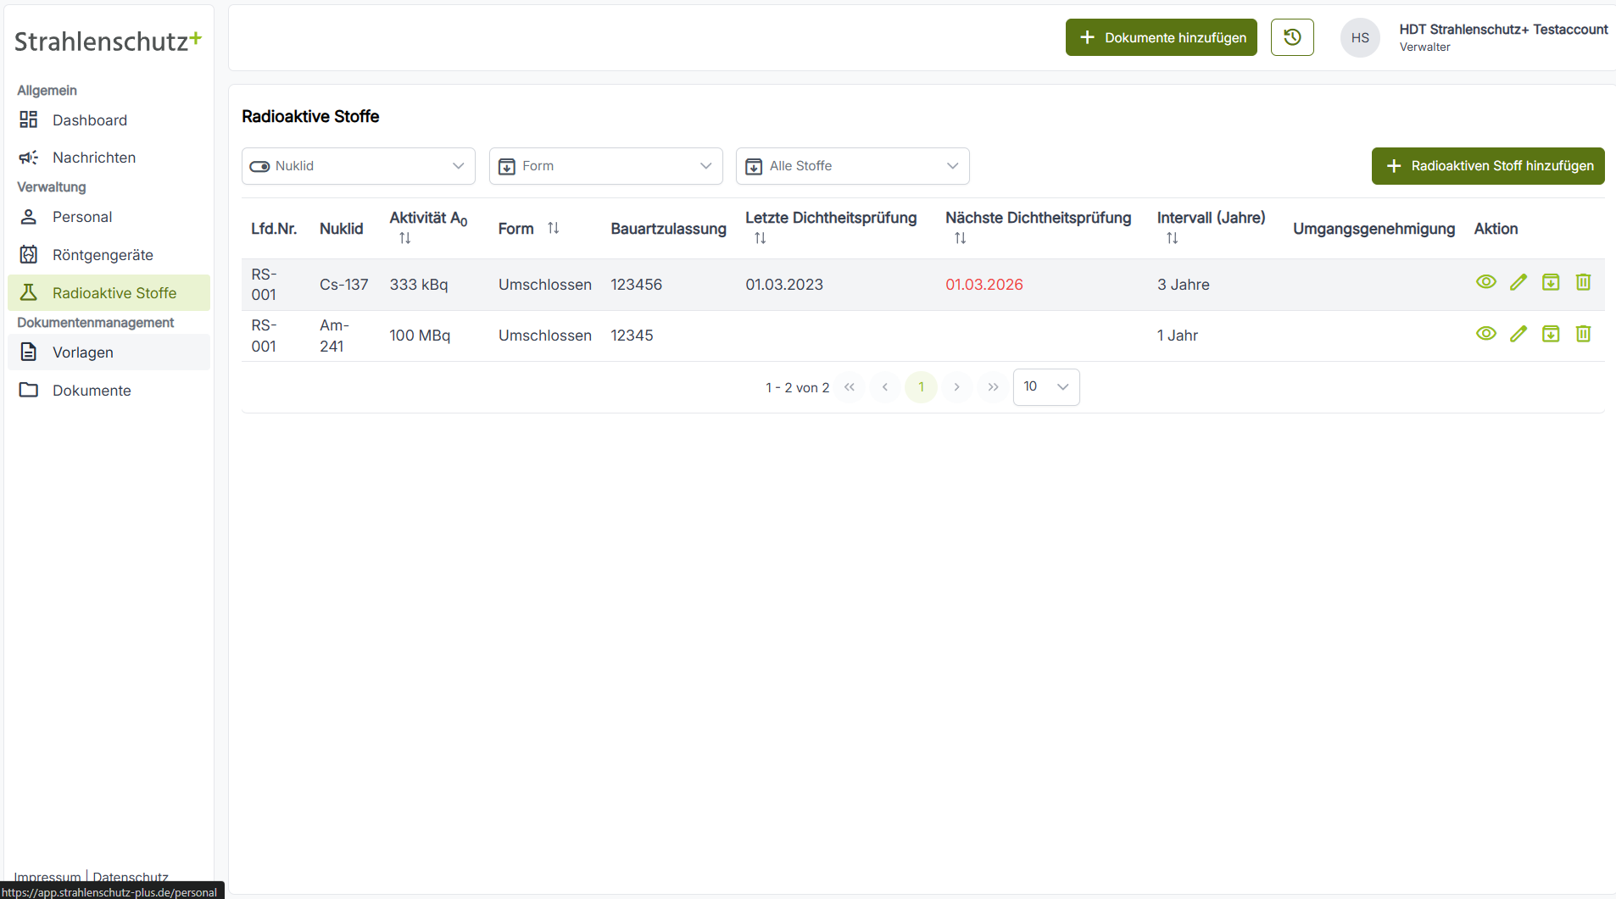
Task: View details of the Am-241 entry
Action: click(x=1485, y=334)
